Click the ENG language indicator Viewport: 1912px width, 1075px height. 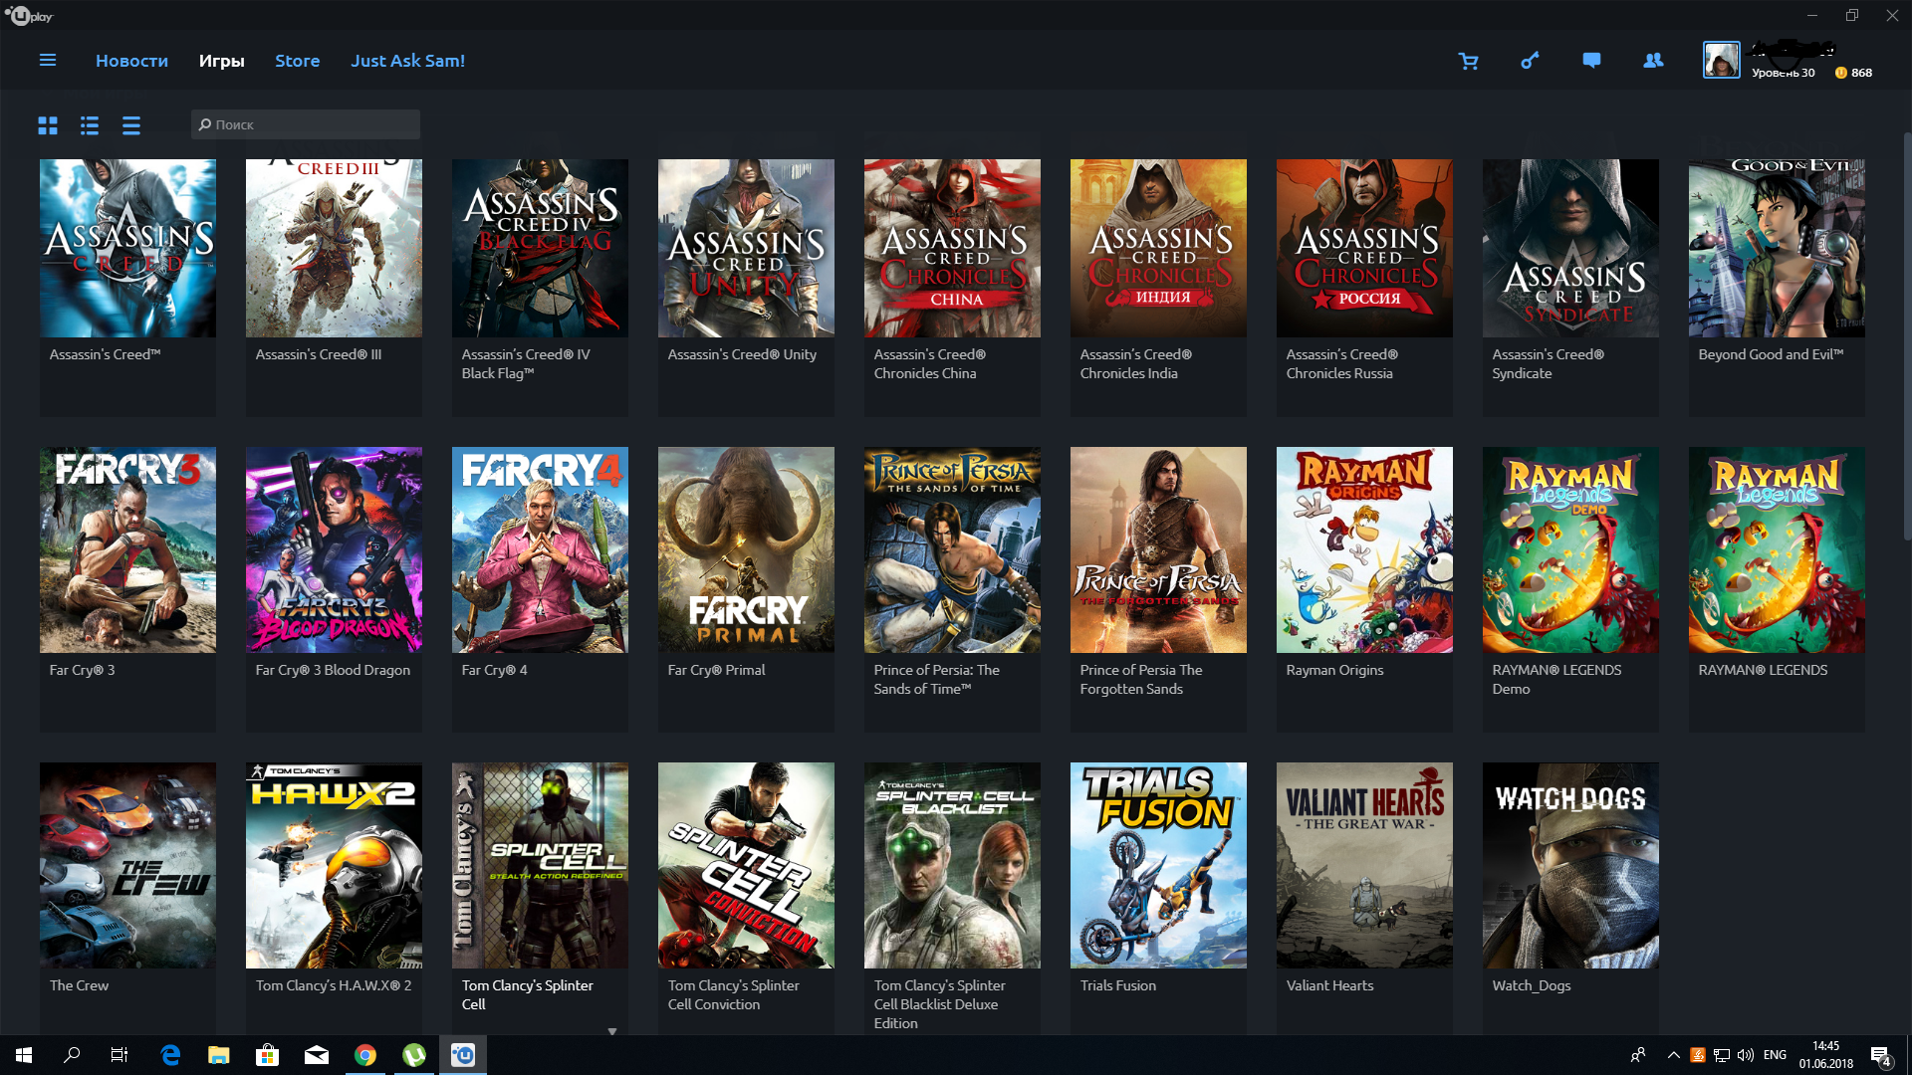coord(1775,1055)
